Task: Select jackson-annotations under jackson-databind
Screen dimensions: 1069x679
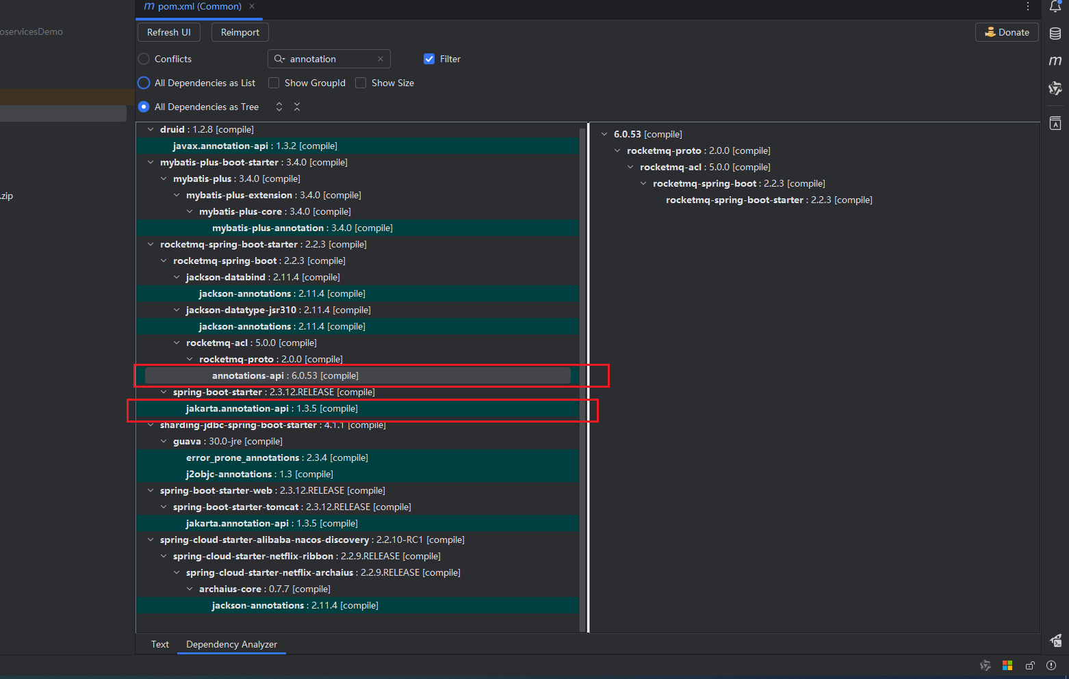Action: (358, 293)
